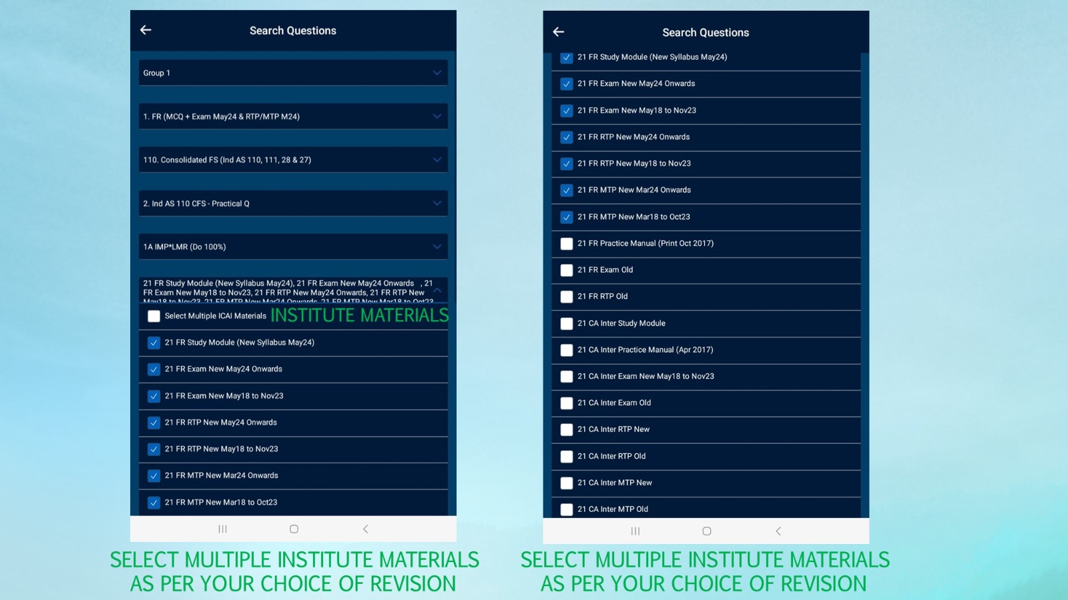Uncheck 21 FR MTP New Mar18 to Oct23, left screen
Viewport: 1068px width, 600px height.
click(x=154, y=503)
